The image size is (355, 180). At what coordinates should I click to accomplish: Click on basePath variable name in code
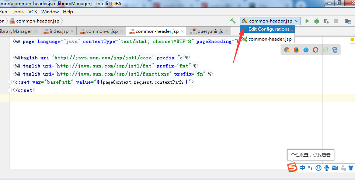click(x=59, y=82)
